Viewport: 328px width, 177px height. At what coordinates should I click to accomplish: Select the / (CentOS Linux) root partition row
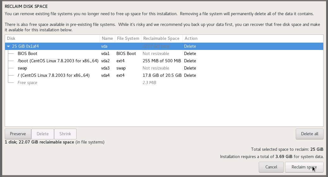(x=53, y=76)
